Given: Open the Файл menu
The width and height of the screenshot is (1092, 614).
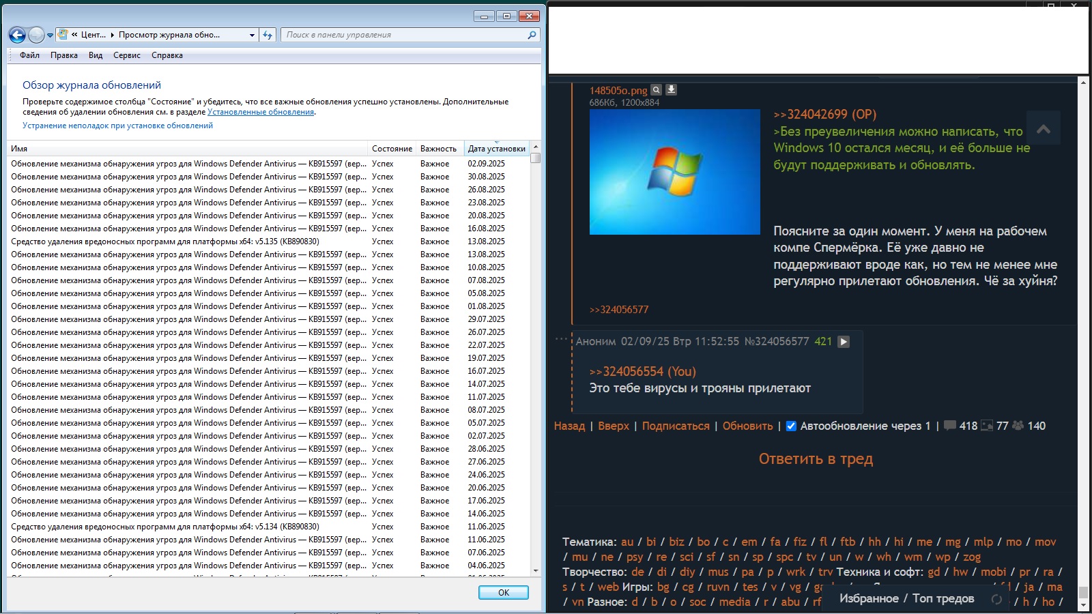Looking at the screenshot, I should 29,55.
